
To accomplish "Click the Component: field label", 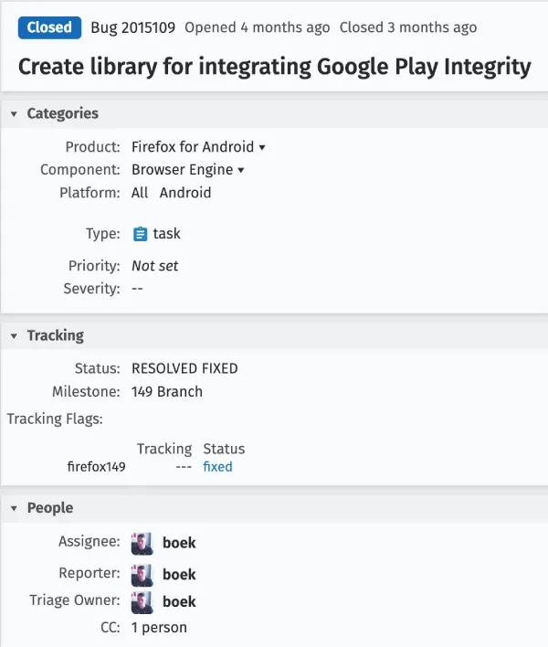I will pyautogui.click(x=80, y=170).
